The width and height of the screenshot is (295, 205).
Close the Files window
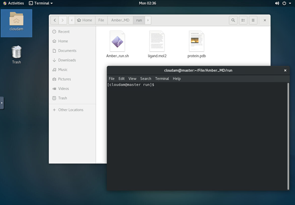(265, 20)
